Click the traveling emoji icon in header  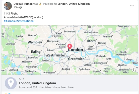(x=40, y=4)
